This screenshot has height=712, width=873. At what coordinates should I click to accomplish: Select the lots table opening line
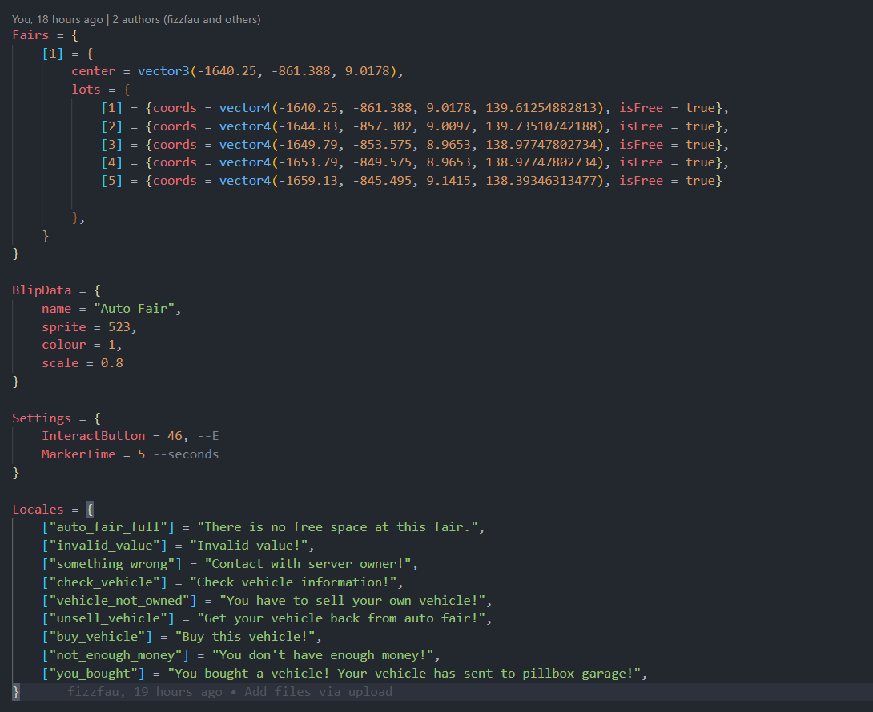point(101,90)
